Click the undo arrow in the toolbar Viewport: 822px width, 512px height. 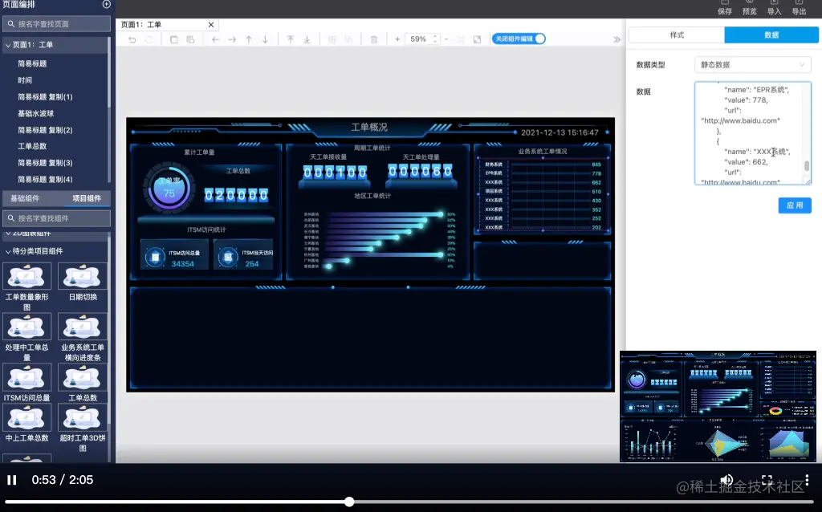(132, 39)
